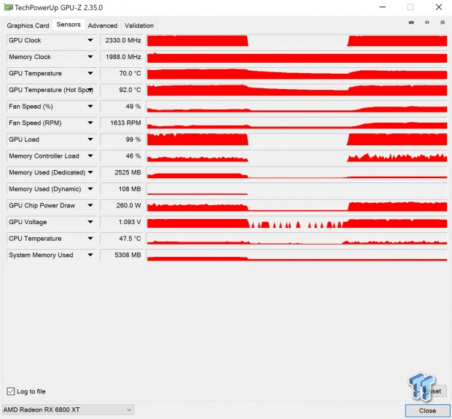452x419 pixels.
Task: Click the Memory Controller Load graph
Action: [x=297, y=155]
